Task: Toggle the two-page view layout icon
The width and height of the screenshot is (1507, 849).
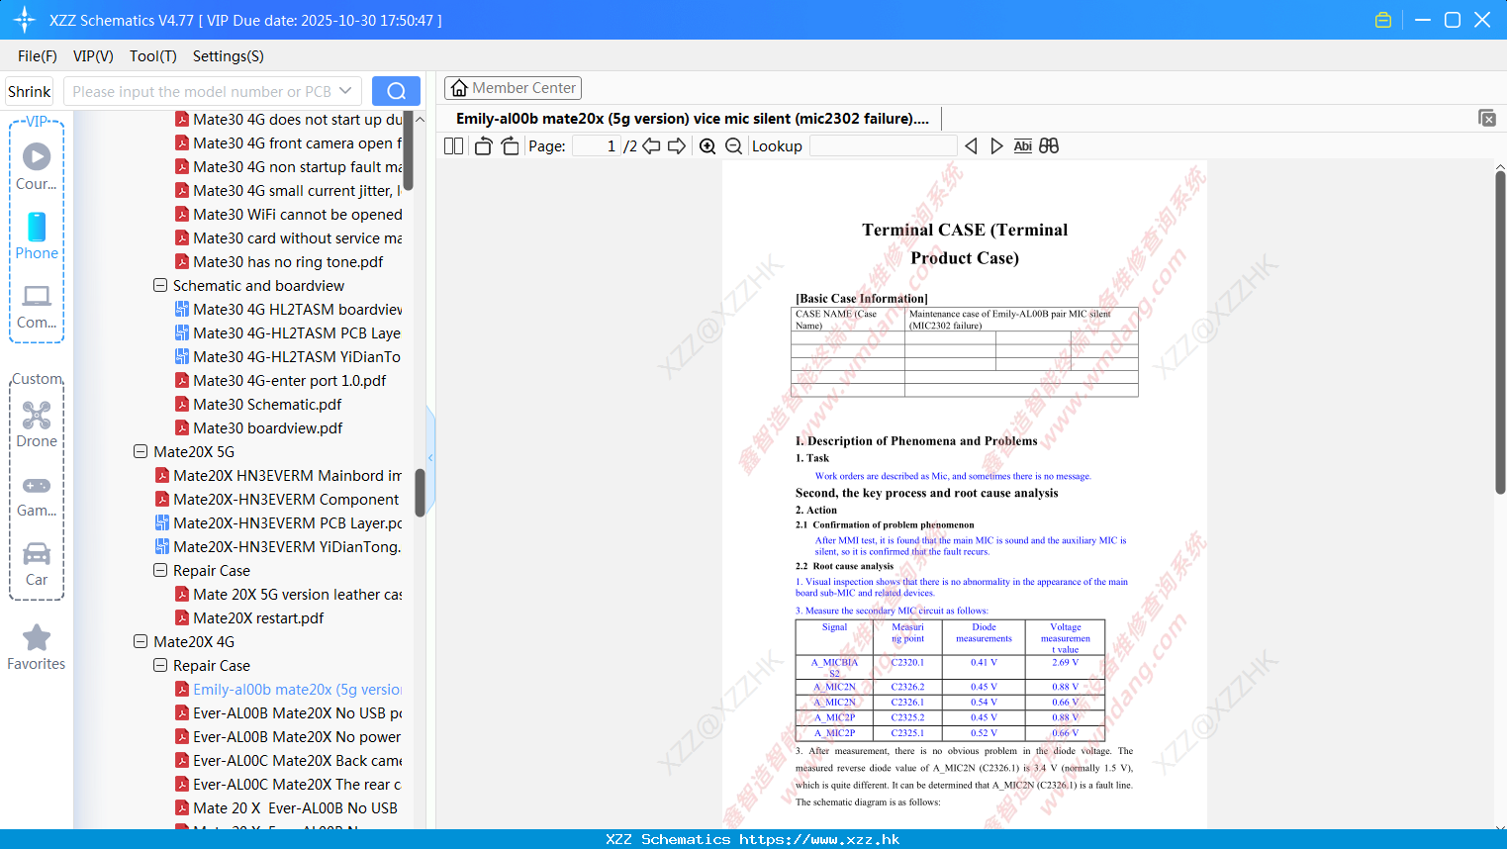Action: (454, 145)
